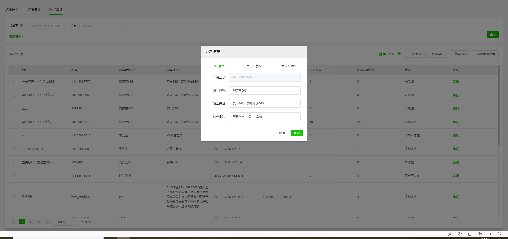Viewport: 508px width, 239px height.
Task: Open the 20条/页 page size dropdown
Action: [63, 222]
